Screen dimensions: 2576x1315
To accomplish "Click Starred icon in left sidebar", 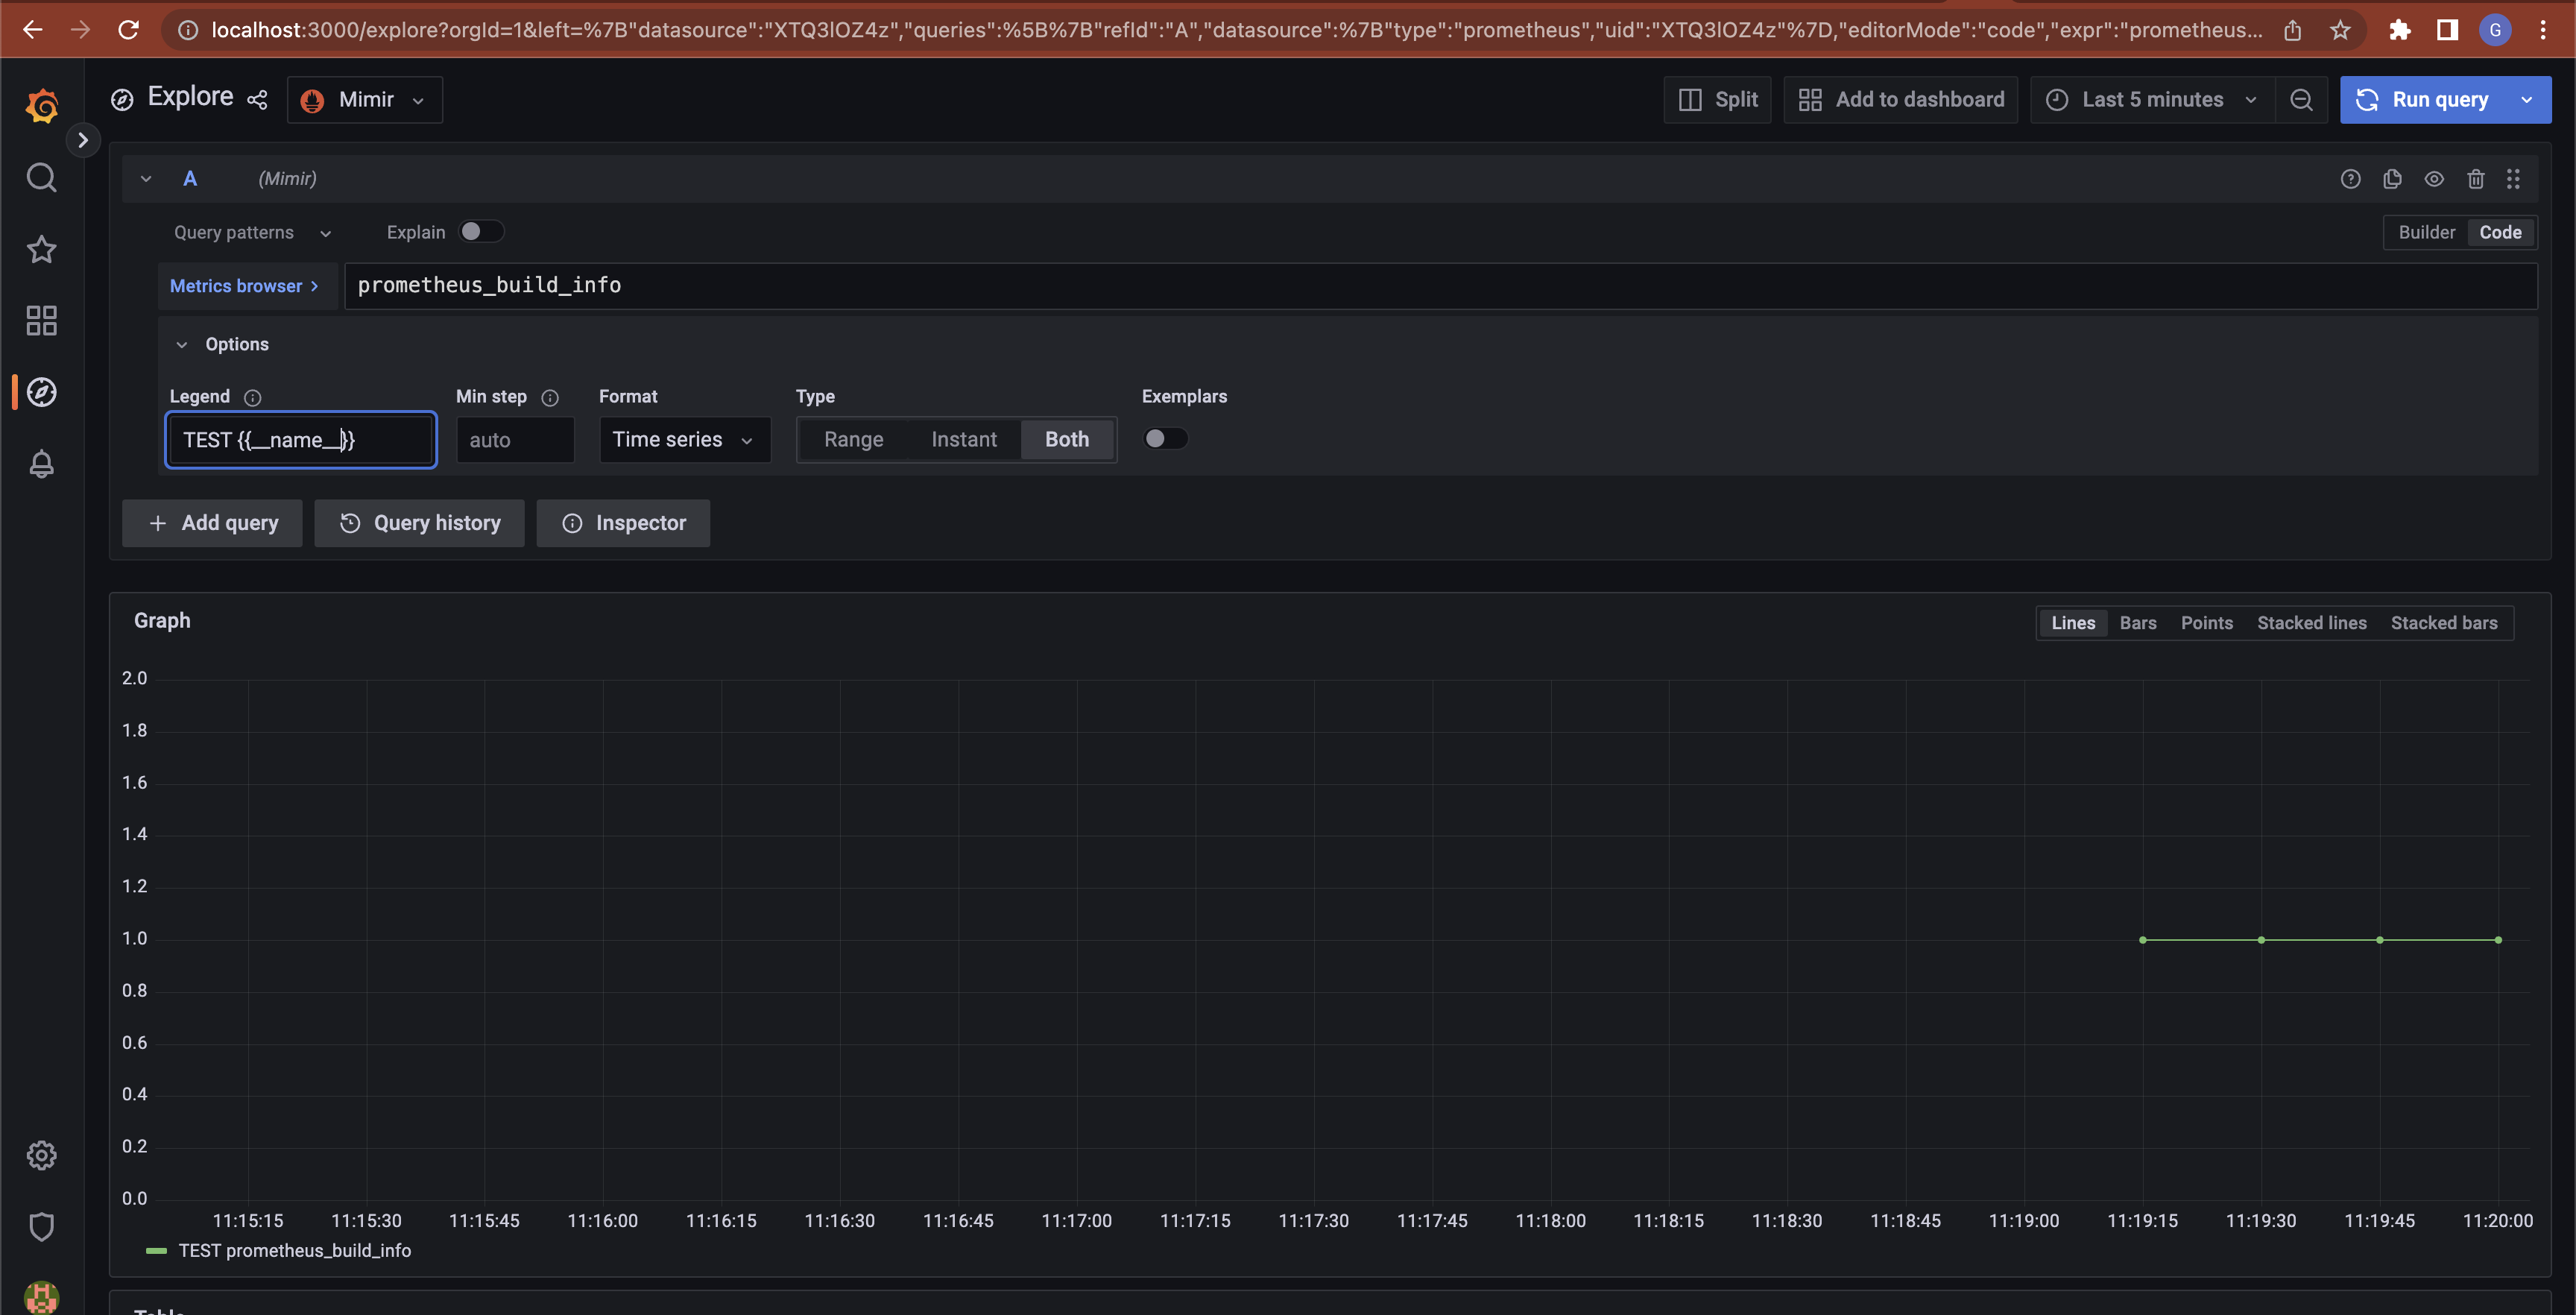I will [x=41, y=249].
